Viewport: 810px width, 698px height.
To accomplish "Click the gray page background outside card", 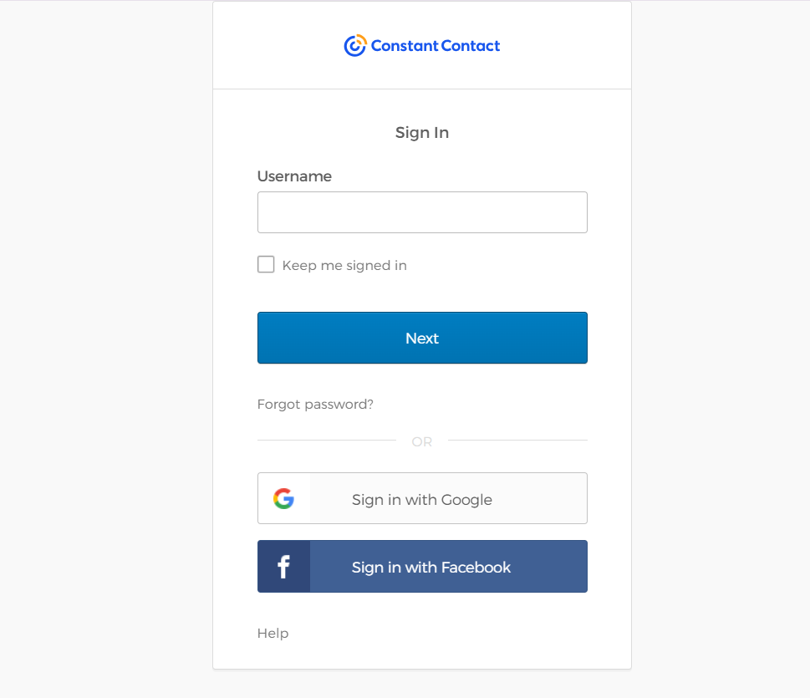I will [x=100, y=334].
